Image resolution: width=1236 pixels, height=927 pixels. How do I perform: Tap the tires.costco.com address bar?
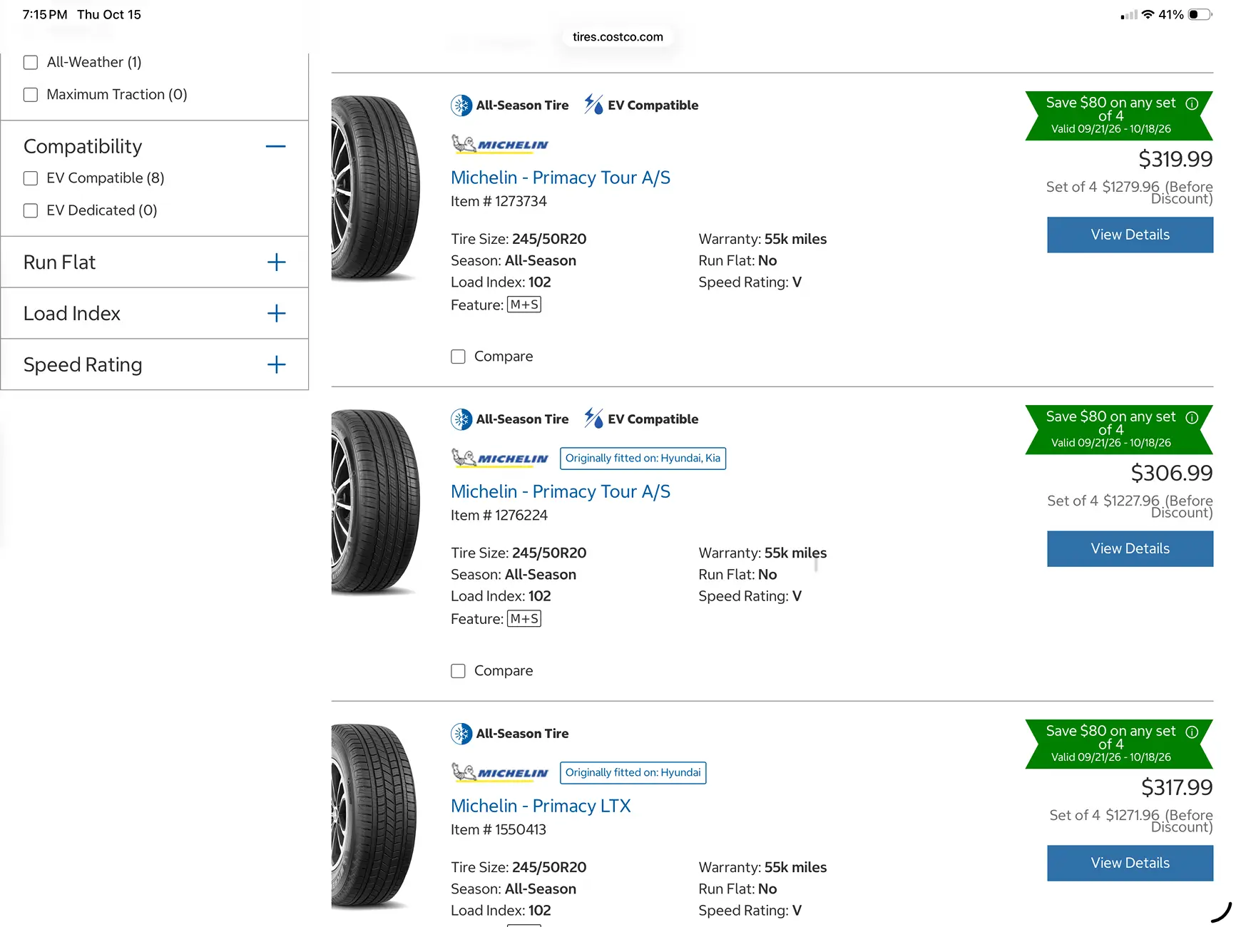(x=618, y=37)
